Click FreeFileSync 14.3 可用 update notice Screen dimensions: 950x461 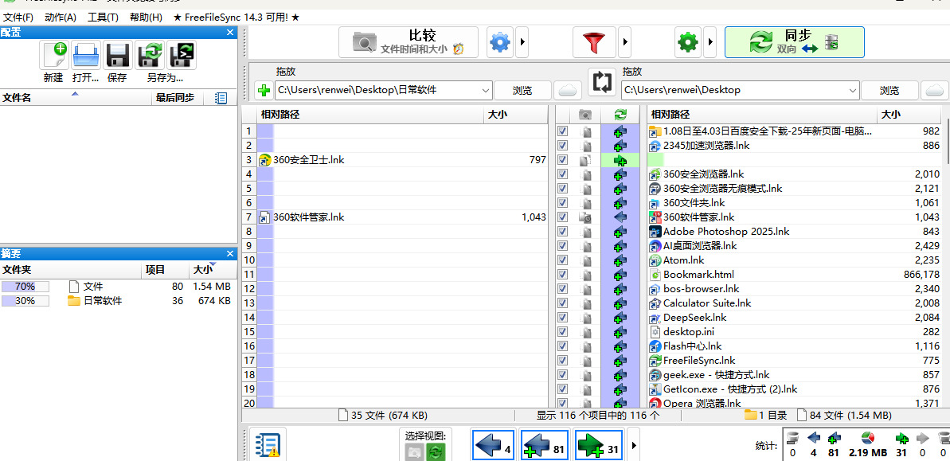point(237,18)
